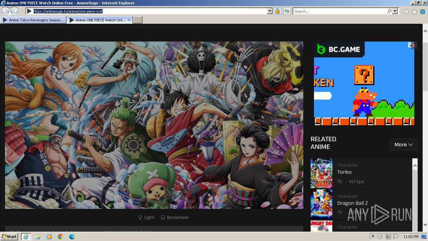Open the Dragon Ball Z title link

pos(352,203)
